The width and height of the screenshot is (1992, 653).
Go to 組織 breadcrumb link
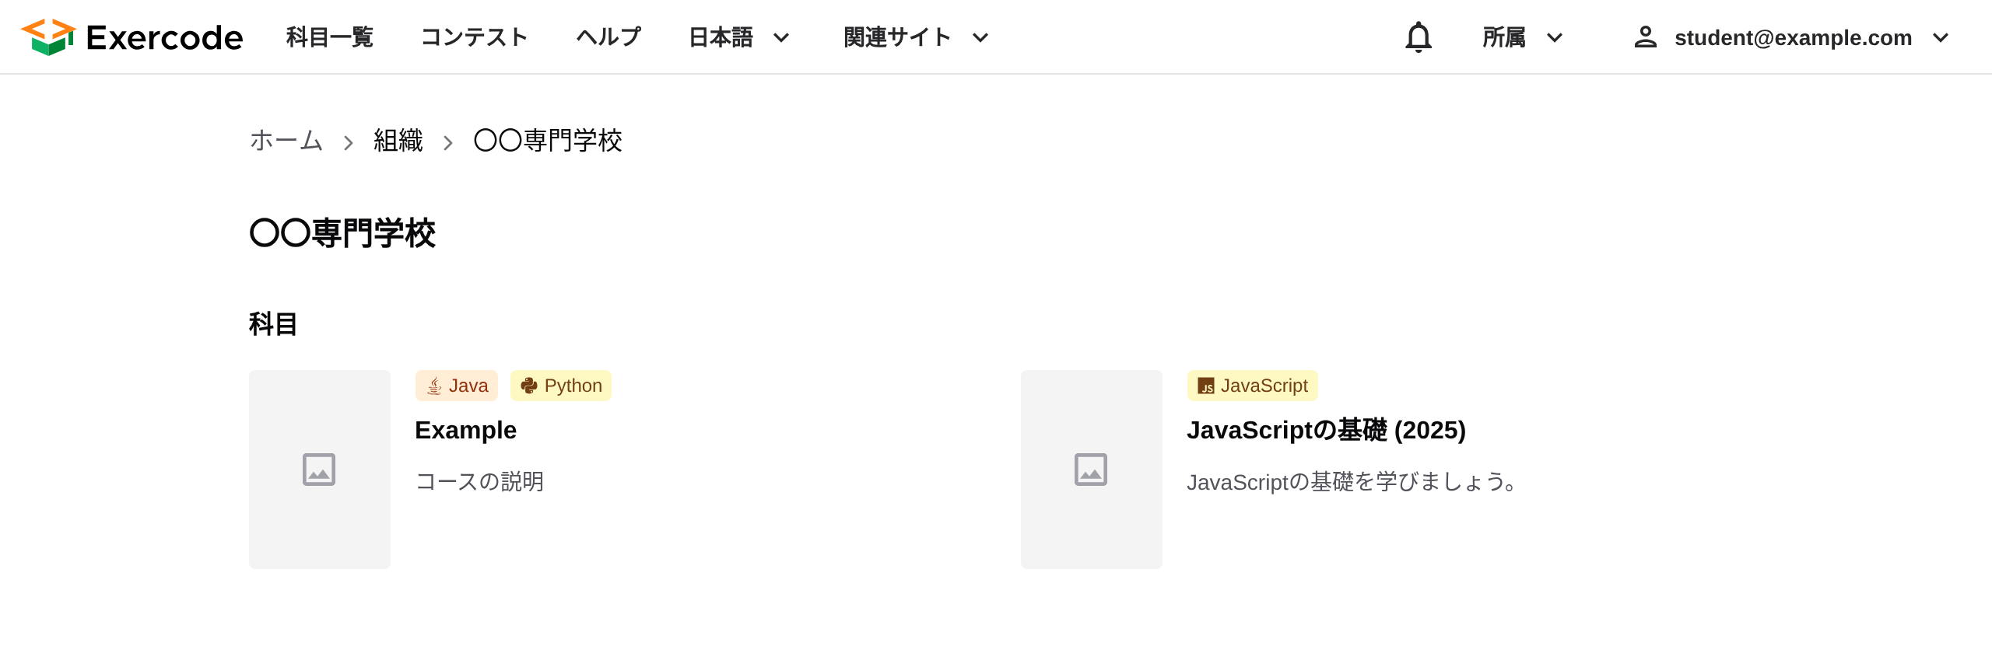(398, 141)
